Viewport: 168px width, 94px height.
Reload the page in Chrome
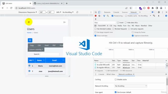tap(11, 8)
